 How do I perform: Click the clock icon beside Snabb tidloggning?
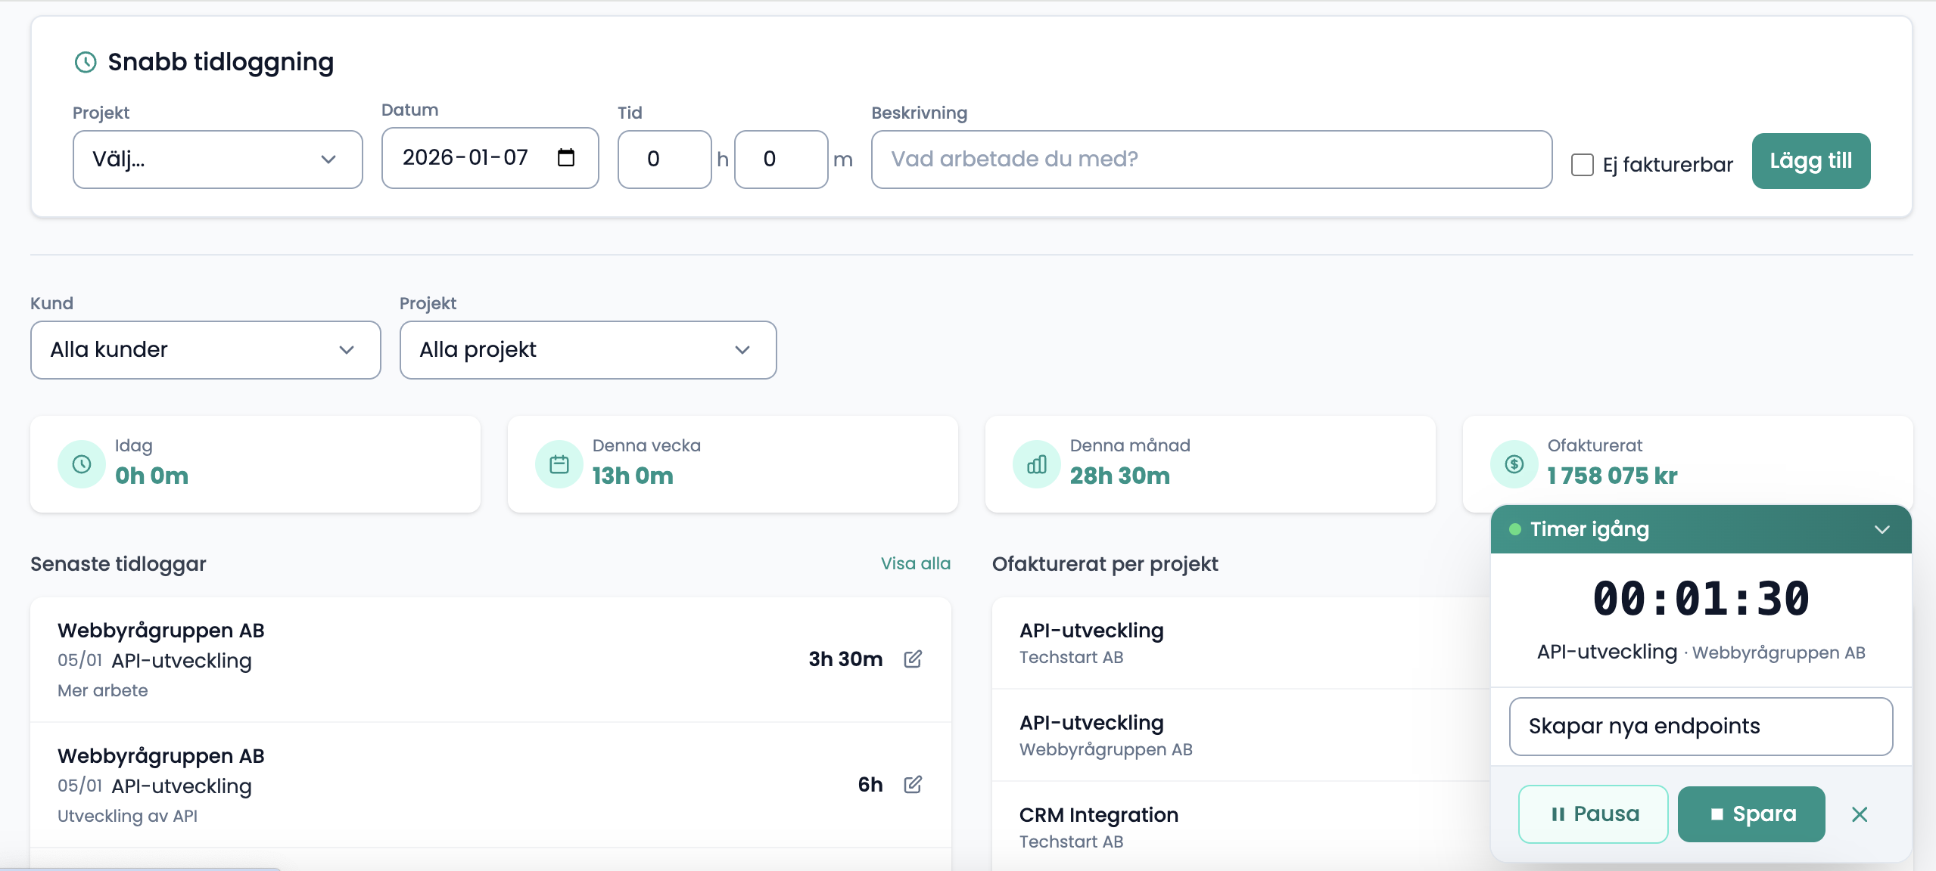click(86, 62)
